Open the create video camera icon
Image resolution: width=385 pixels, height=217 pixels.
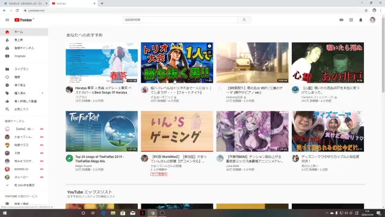tap(341, 20)
